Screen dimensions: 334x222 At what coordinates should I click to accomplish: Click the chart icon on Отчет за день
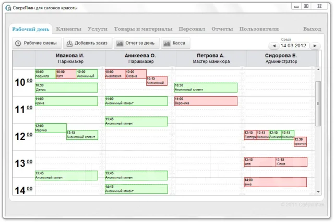tap(120, 44)
